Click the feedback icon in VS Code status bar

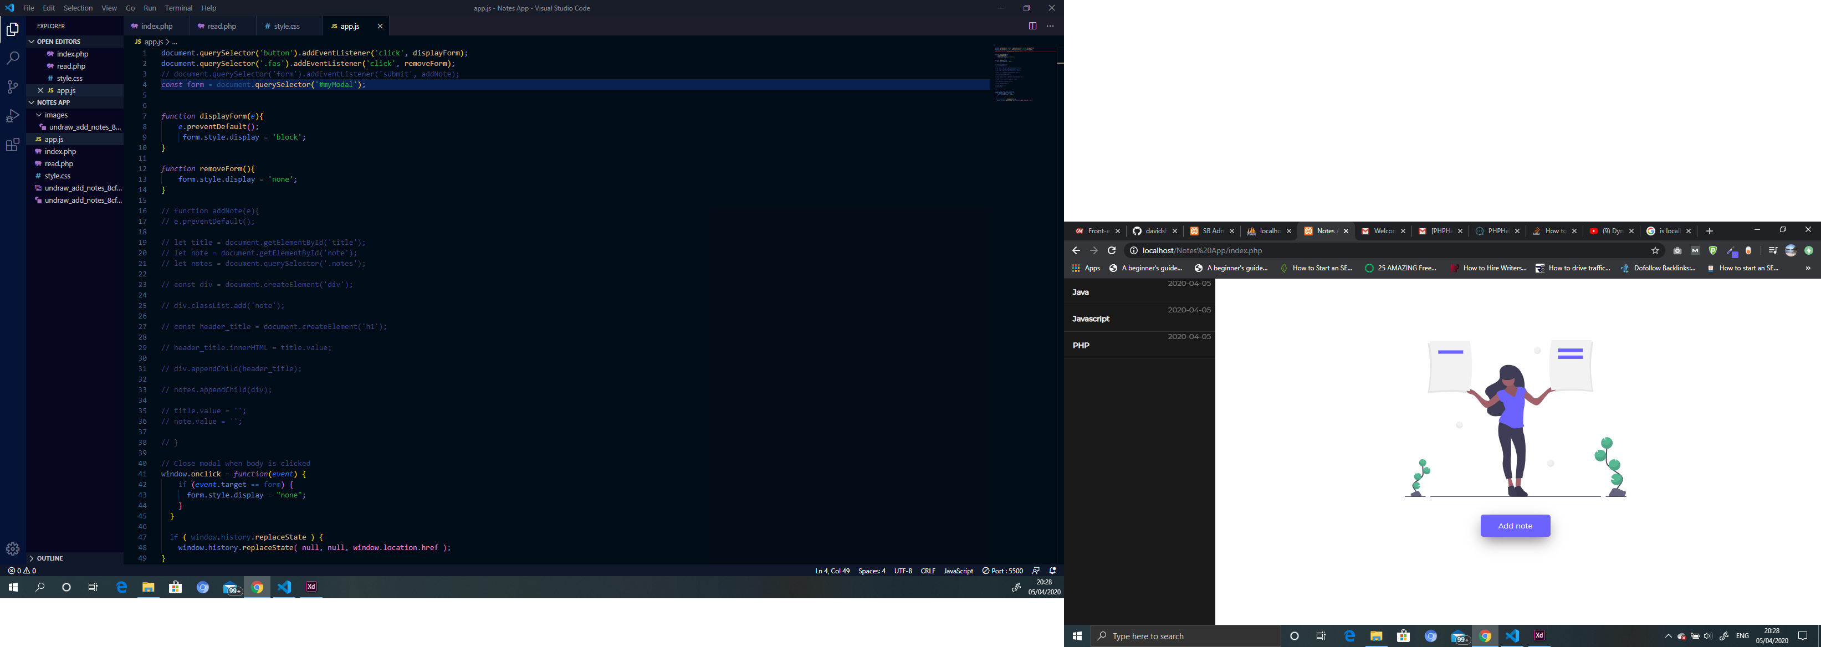pyautogui.click(x=1036, y=571)
